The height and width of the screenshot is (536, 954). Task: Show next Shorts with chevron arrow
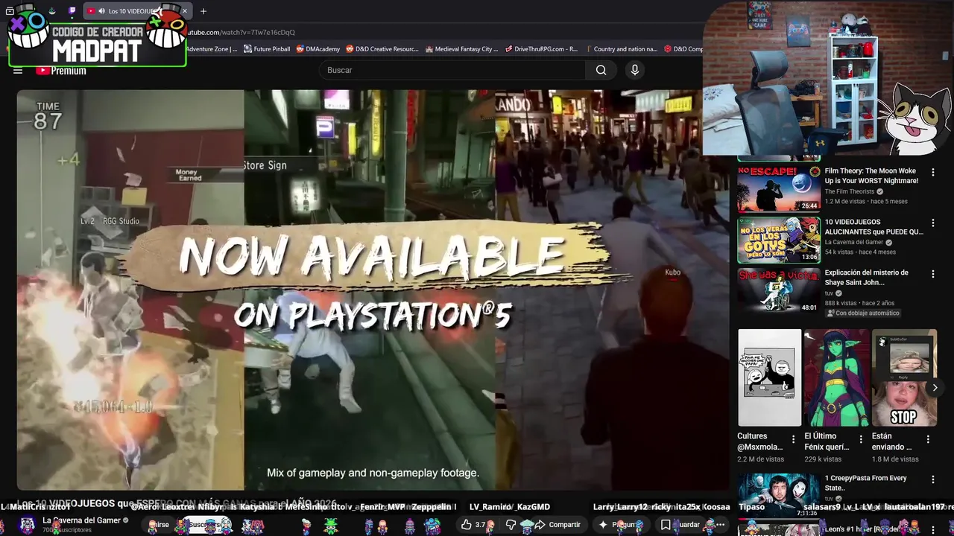pos(935,387)
